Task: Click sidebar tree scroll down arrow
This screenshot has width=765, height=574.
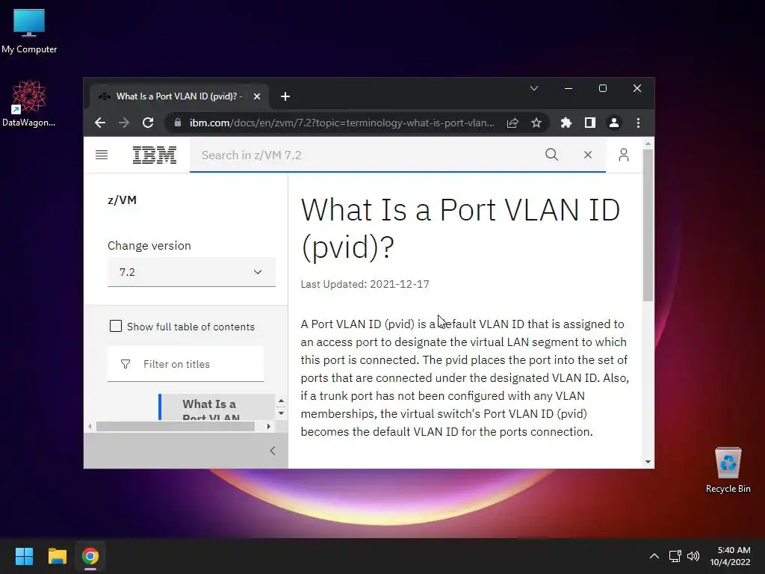Action: (281, 413)
